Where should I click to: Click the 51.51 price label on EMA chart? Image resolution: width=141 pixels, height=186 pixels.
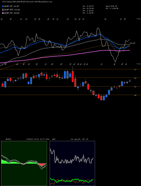tap(133, 43)
